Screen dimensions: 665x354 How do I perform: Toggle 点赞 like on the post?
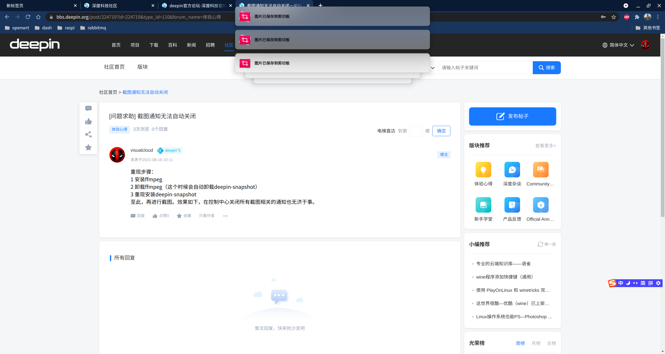(161, 216)
